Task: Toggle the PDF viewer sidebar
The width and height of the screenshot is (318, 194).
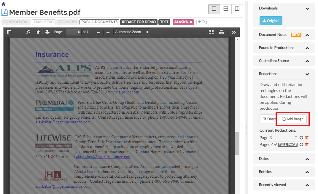Action: [x=9, y=32]
